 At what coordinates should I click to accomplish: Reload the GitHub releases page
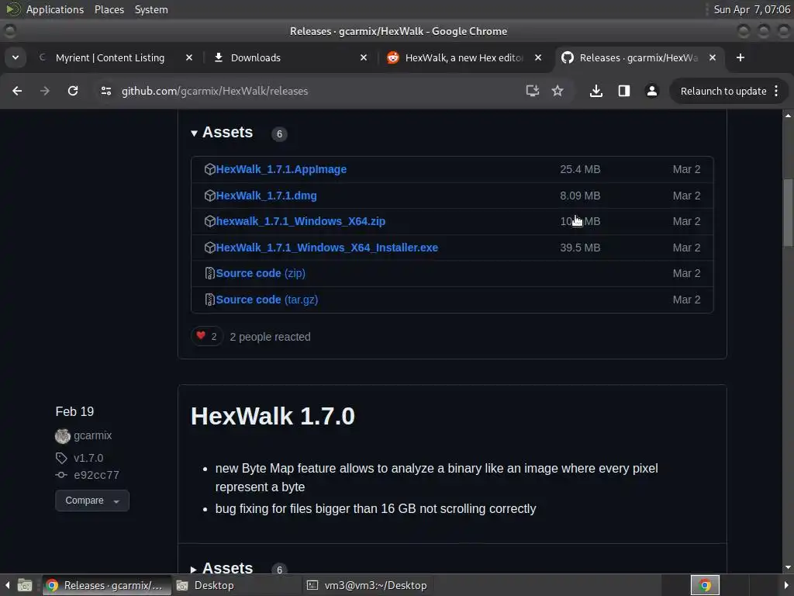(x=73, y=92)
